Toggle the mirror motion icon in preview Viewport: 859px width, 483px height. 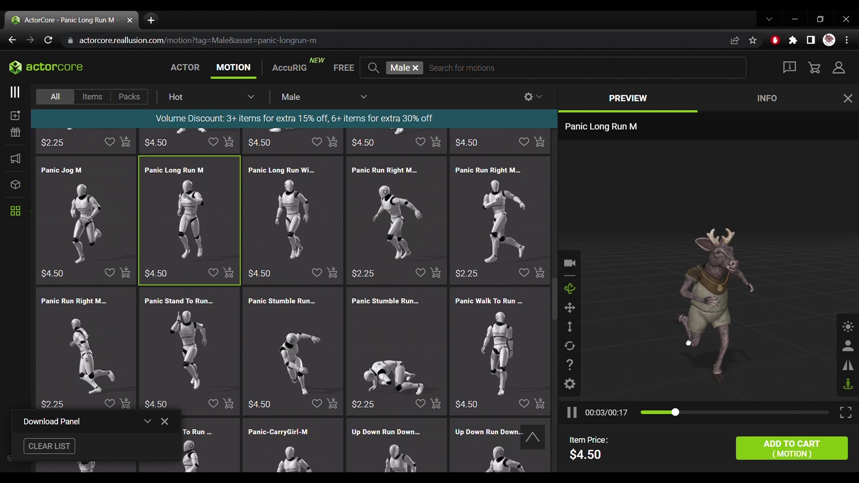pyautogui.click(x=848, y=365)
